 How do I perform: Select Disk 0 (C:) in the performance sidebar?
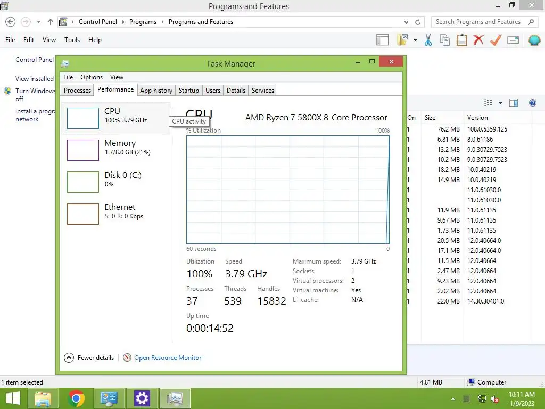(x=115, y=182)
